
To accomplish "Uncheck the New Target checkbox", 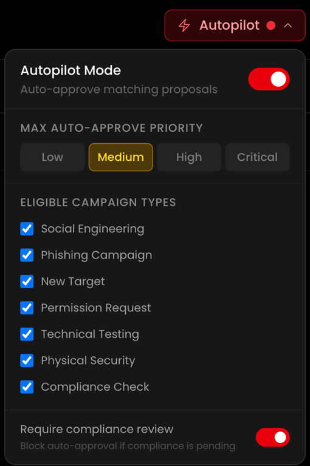I will pos(27,282).
